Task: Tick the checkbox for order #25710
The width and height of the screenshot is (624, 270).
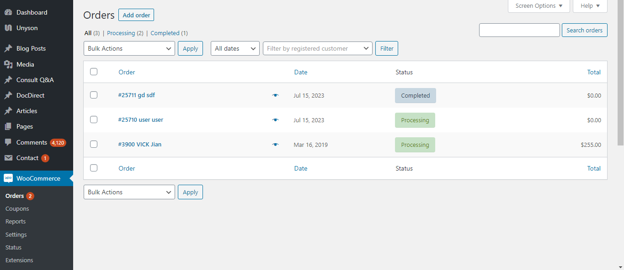Action: [94, 119]
